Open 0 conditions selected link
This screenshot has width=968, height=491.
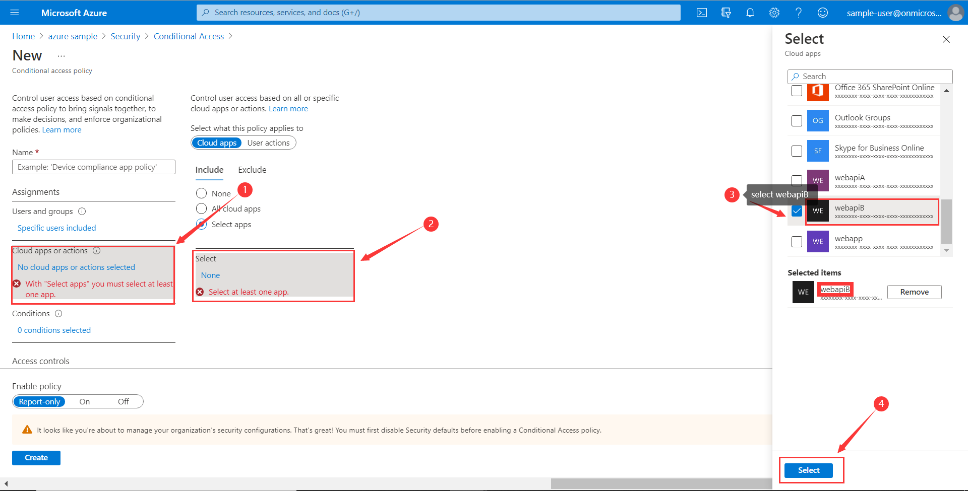pos(54,330)
